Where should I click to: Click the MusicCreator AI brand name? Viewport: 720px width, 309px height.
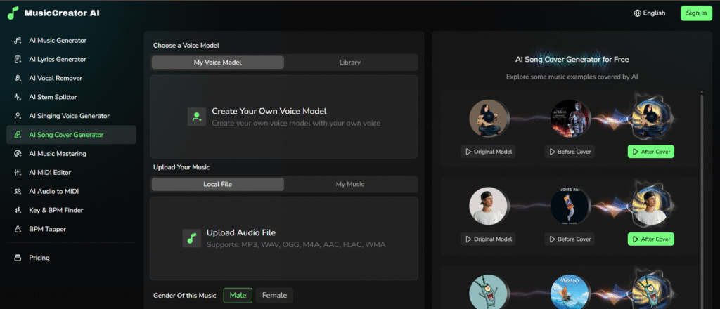click(62, 13)
